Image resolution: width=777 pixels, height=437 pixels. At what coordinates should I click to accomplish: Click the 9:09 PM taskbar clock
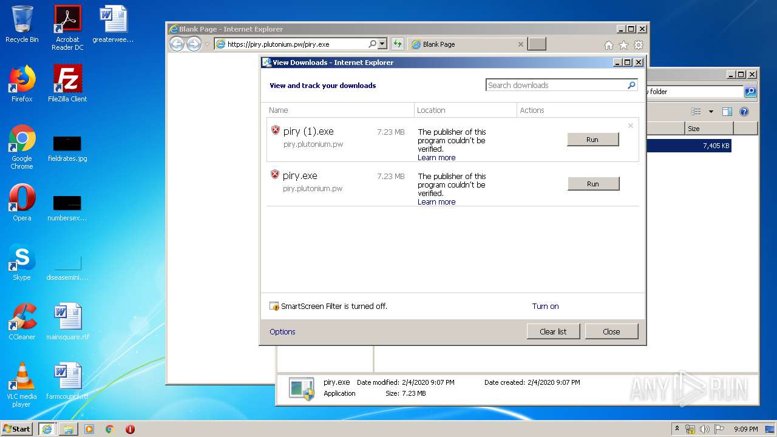pos(745,429)
